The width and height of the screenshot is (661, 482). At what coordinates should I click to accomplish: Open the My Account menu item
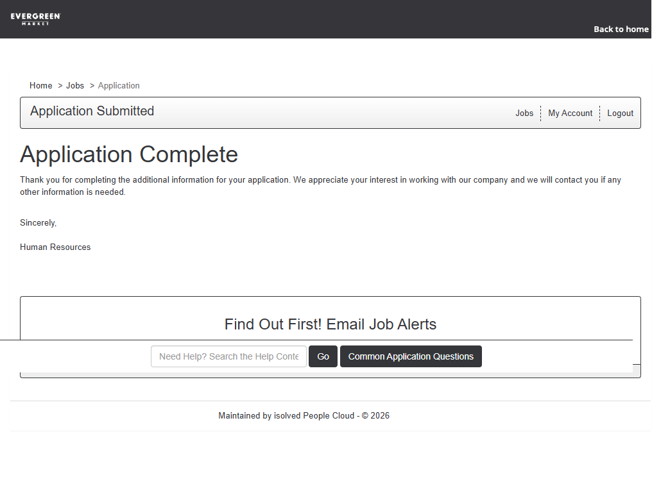click(x=570, y=113)
